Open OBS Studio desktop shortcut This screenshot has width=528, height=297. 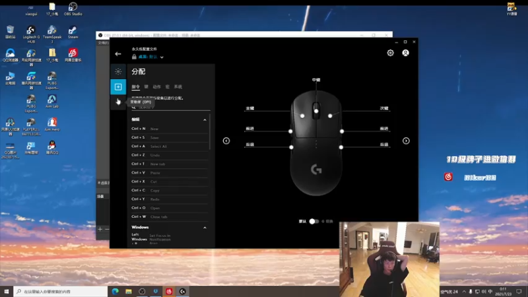tap(73, 9)
